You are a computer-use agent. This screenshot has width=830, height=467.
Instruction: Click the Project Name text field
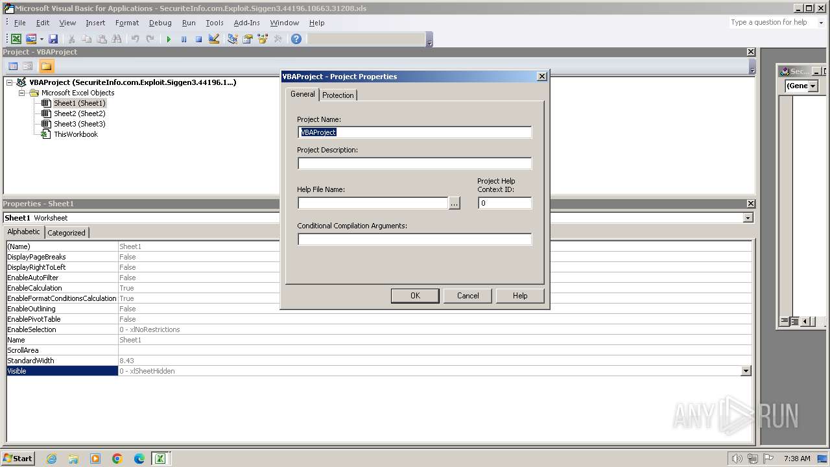[x=414, y=132]
